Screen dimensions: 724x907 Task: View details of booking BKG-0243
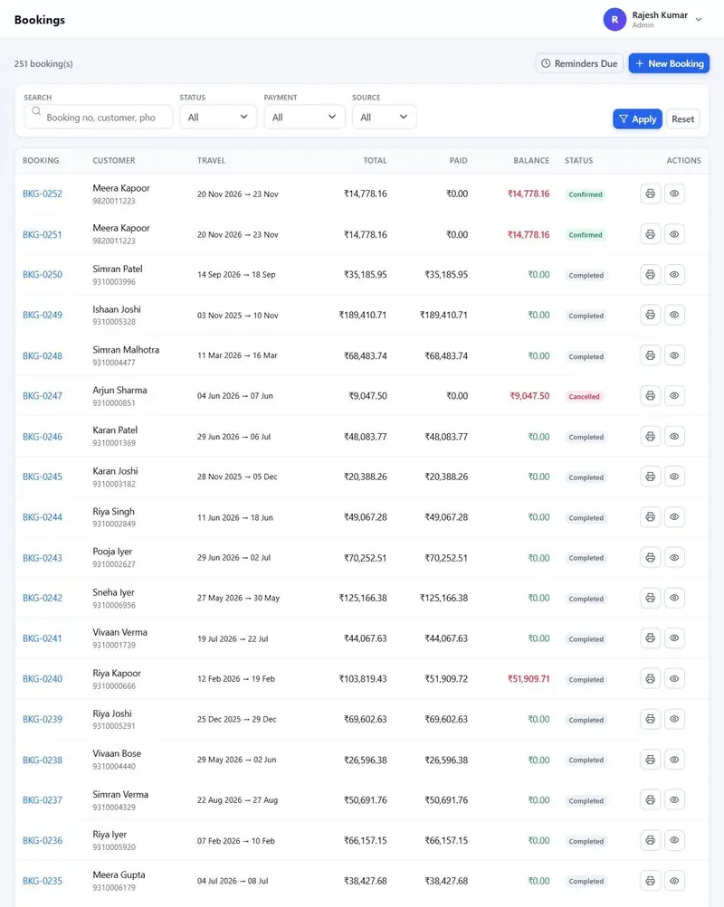pyautogui.click(x=674, y=558)
